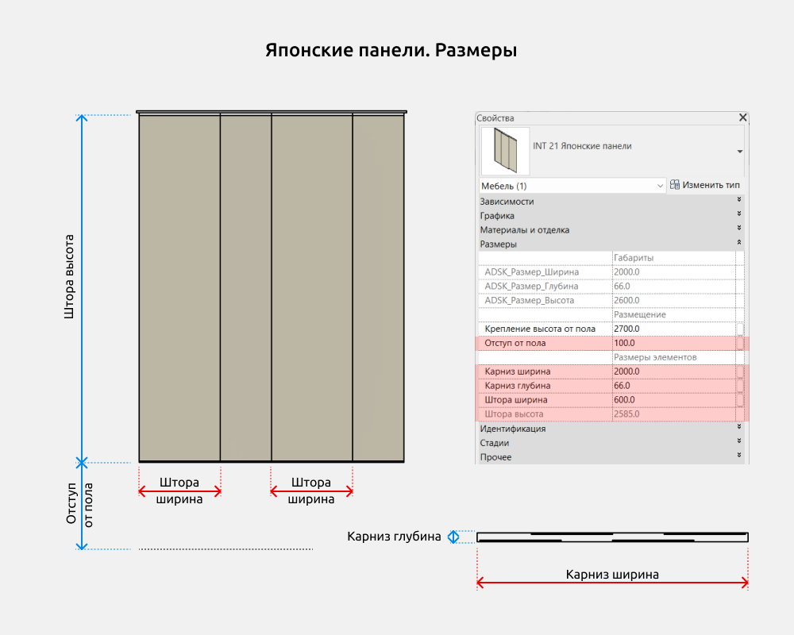Edit the Штора ширина value 600.0
Viewport: 794px width, 635px height.
673,399
